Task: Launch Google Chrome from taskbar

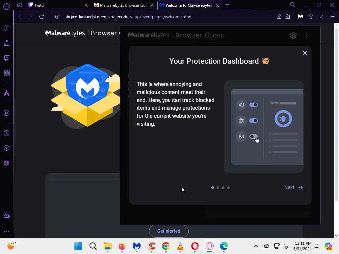Action: point(166,246)
